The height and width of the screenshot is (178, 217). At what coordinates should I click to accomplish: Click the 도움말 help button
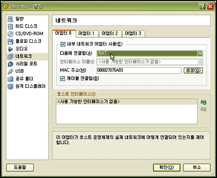tap(20, 168)
